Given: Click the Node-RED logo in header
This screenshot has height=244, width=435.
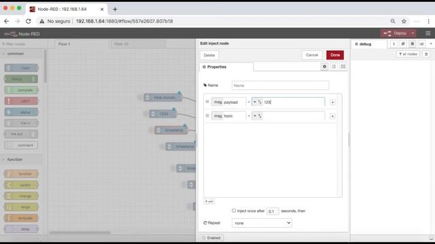Looking at the screenshot, I should (11, 34).
